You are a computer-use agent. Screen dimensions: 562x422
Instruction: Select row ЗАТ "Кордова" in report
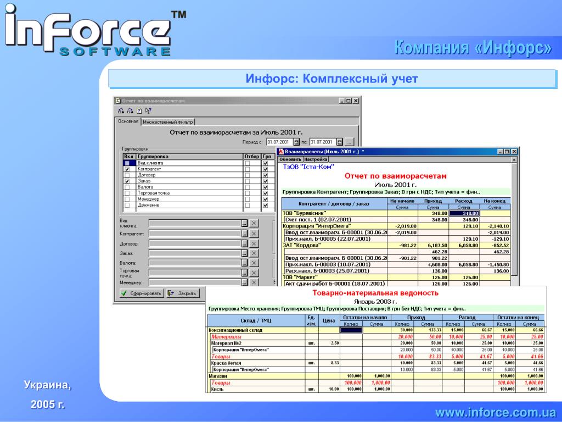396,246
